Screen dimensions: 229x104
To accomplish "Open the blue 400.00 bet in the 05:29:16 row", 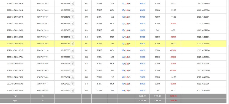I will pos(142,3).
